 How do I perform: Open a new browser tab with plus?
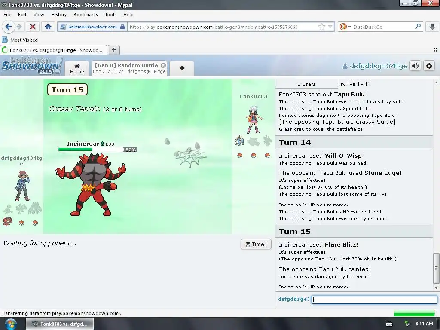[x=113, y=50]
